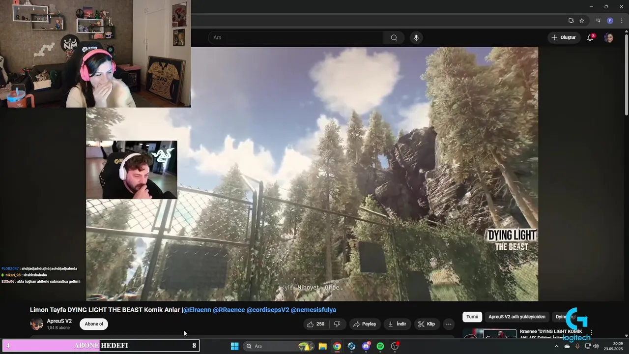
Task: Open the Chrome profile F avatar
Action: [x=610, y=21]
